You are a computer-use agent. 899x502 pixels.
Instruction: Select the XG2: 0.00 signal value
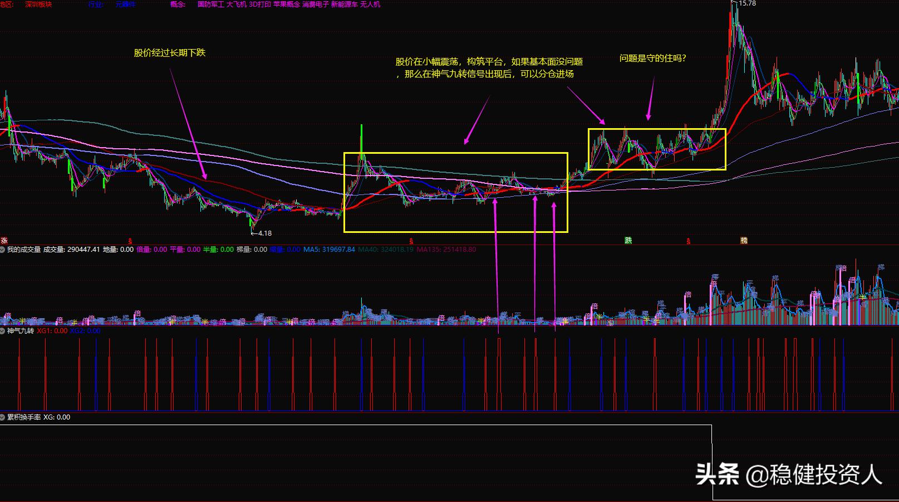click(85, 331)
